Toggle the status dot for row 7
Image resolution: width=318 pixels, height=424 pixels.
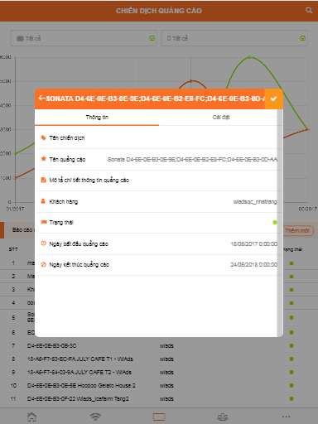tap(291, 345)
